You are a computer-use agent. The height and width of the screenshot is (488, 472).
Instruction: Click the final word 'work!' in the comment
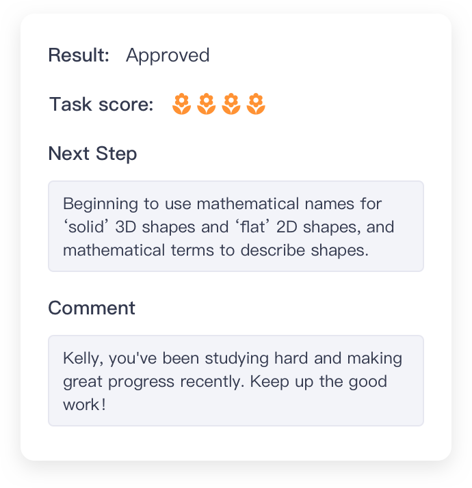[x=84, y=405]
